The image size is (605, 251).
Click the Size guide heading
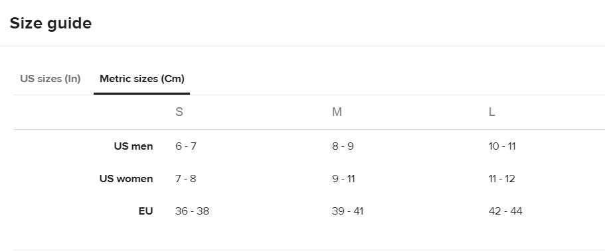point(50,23)
